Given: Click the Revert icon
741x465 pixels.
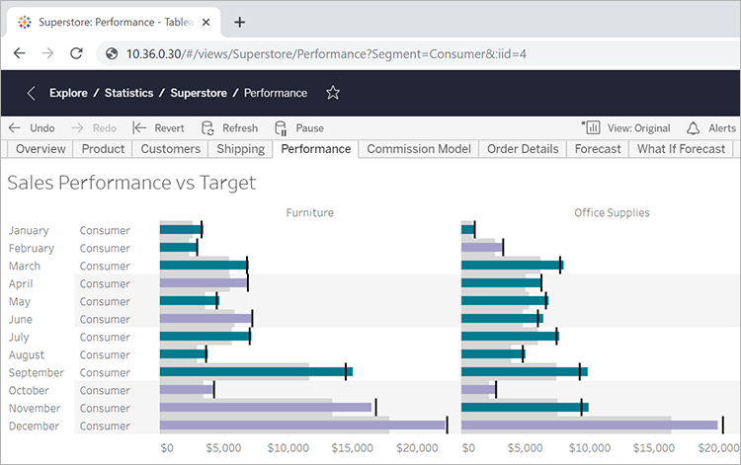Looking at the screenshot, I should coord(139,128).
